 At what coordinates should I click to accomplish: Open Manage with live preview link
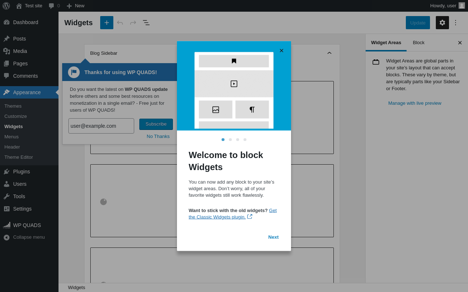(415, 103)
